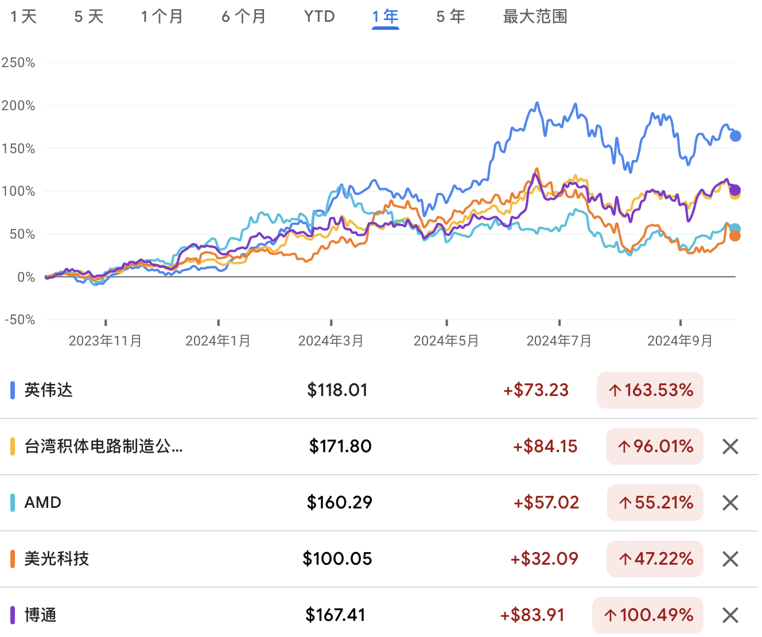Click the +$83.91 gain value
Screen dimensions: 762x637
[x=532, y=615]
